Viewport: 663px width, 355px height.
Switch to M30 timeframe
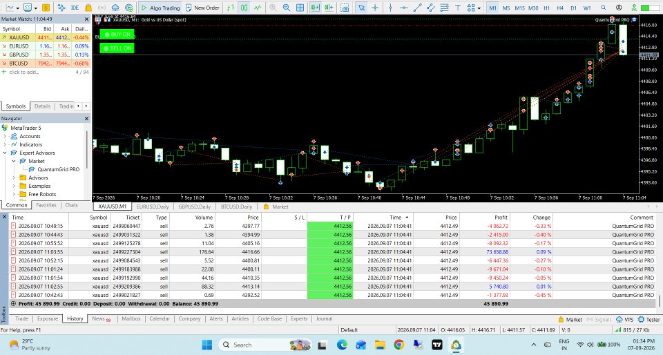coord(533,8)
